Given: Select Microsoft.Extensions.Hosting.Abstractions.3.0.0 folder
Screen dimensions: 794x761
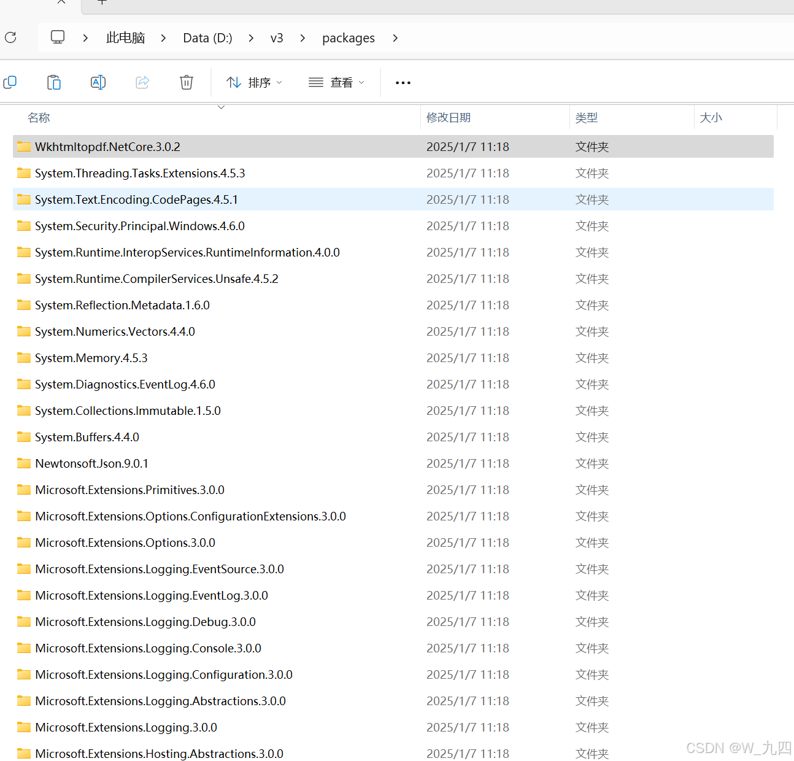Looking at the screenshot, I should (x=393, y=753).
